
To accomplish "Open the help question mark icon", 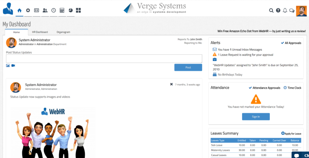I will pyautogui.click(x=278, y=10).
